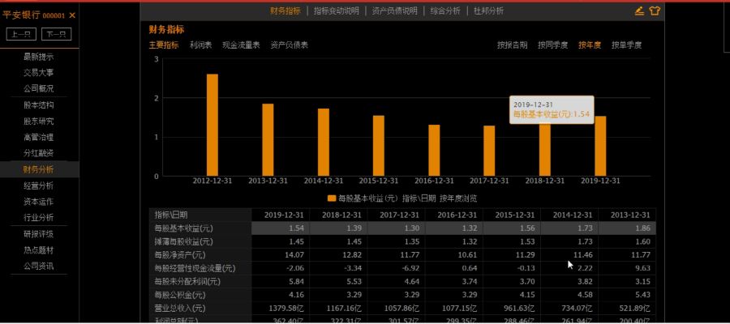
Task: Open 指标变动说明 in the top menu
Action: pos(336,11)
